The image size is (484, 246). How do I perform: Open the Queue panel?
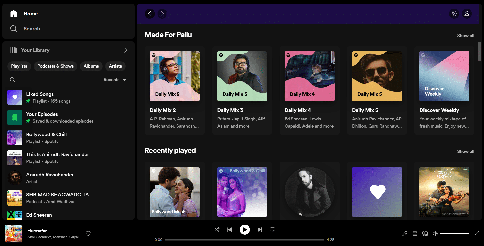tap(415, 234)
